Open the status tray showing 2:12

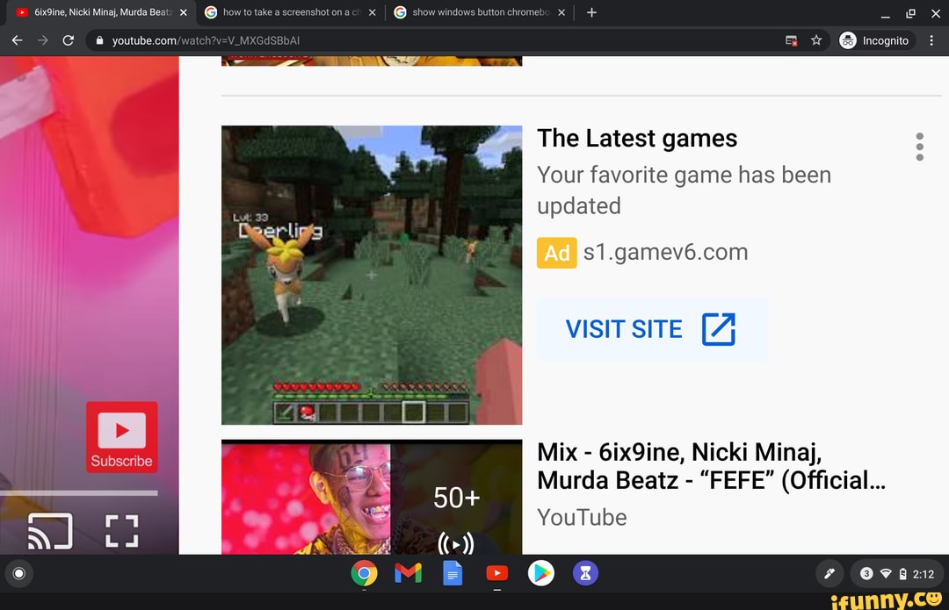tap(896, 574)
